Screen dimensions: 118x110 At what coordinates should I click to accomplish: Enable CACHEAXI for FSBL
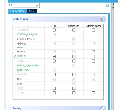click(x=54, y=30)
